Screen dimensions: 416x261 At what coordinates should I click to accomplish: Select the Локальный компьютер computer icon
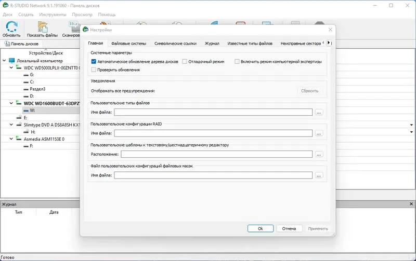pos(12,60)
